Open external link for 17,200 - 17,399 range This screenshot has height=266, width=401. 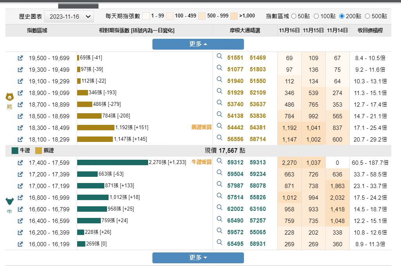[x=20, y=174]
